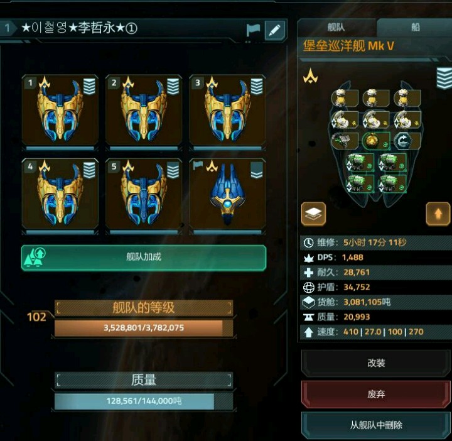The height and width of the screenshot is (441, 452).
Task: Select ship slot 1 in the fleet
Action: (60, 111)
